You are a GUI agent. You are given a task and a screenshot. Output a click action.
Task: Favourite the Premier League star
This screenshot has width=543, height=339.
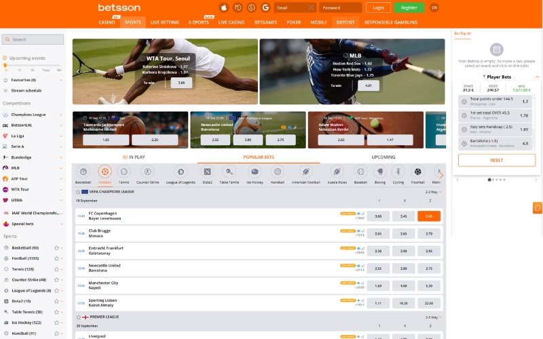click(x=79, y=317)
